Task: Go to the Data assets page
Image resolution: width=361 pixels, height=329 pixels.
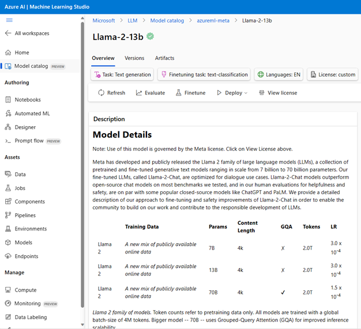Action: 20,175
